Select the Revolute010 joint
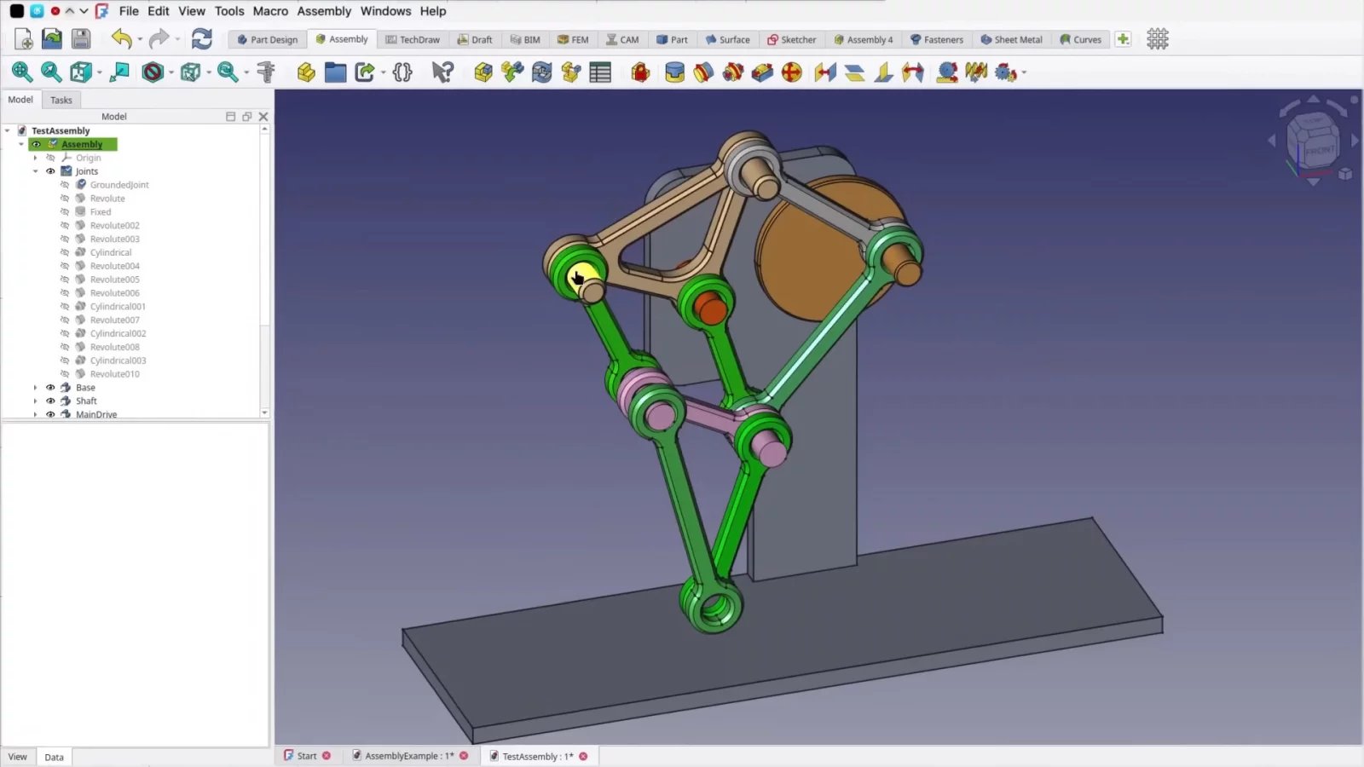Screen dimensions: 1364x767 coord(114,374)
